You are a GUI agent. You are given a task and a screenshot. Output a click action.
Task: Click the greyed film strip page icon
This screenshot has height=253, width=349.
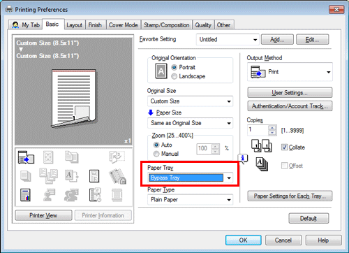117,195
